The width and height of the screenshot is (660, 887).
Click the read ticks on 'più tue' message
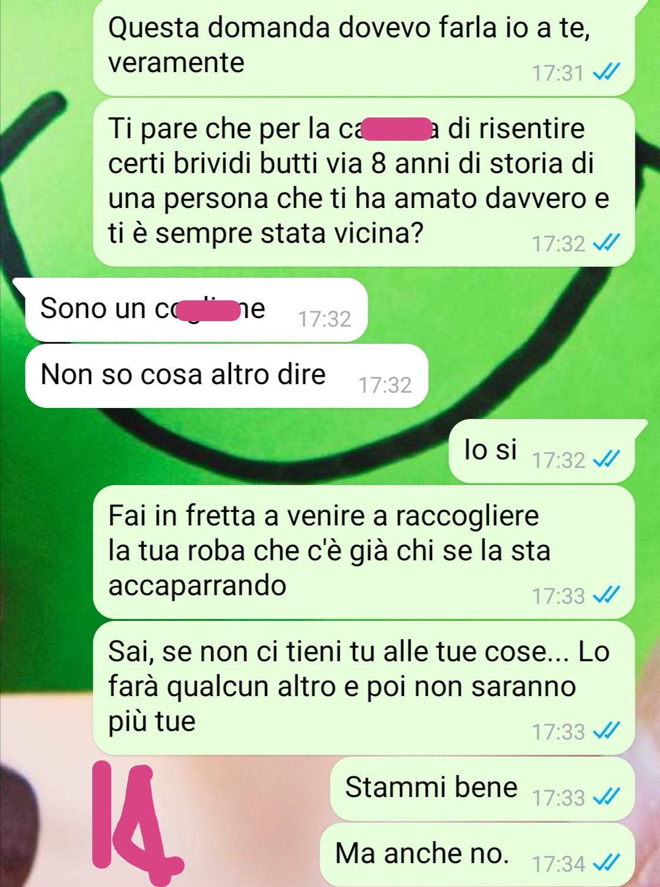pos(607,730)
